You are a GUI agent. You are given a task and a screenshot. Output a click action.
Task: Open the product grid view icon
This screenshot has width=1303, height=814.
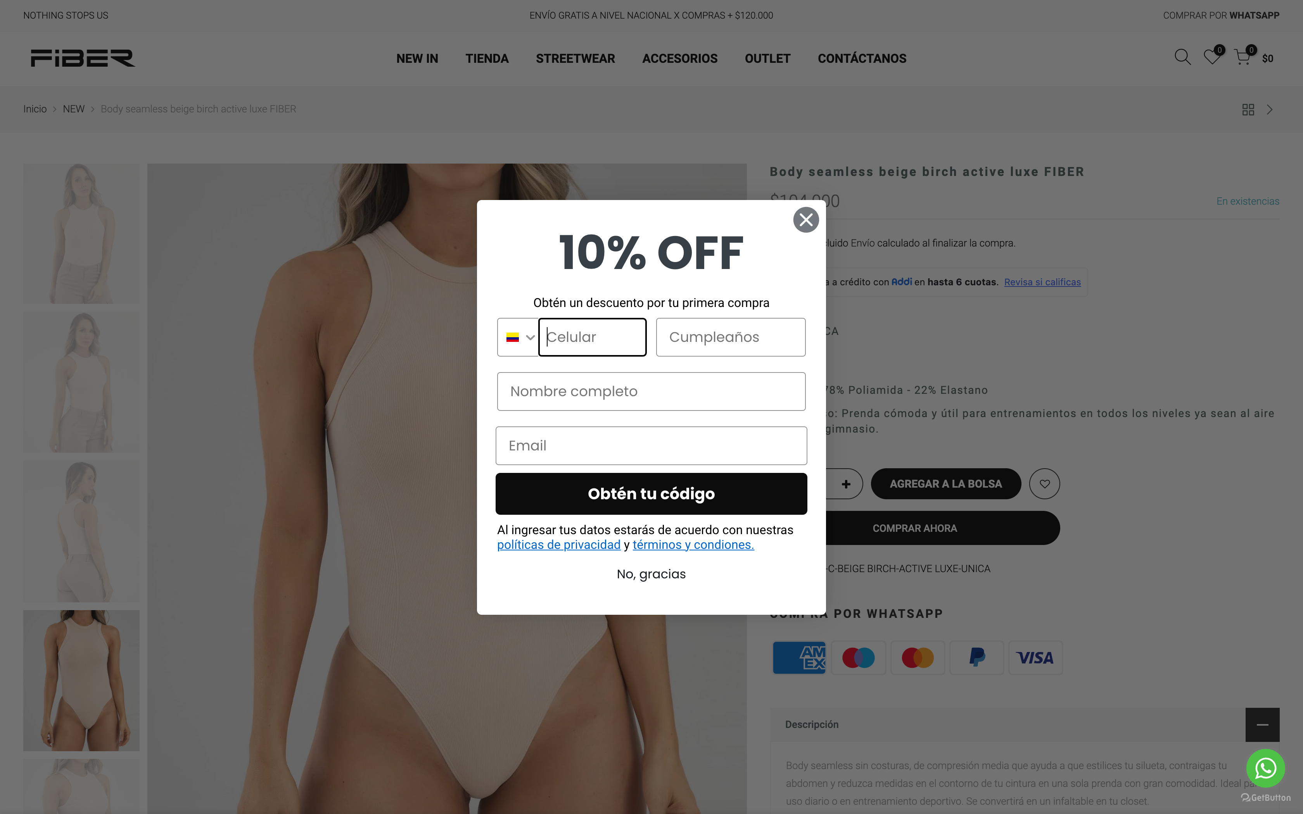tap(1248, 110)
